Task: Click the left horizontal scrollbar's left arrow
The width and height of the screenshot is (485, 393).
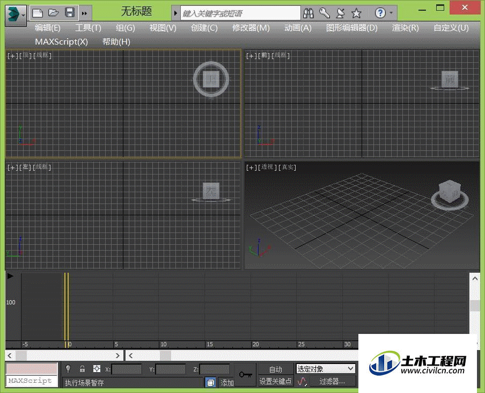Action: [x=10, y=355]
